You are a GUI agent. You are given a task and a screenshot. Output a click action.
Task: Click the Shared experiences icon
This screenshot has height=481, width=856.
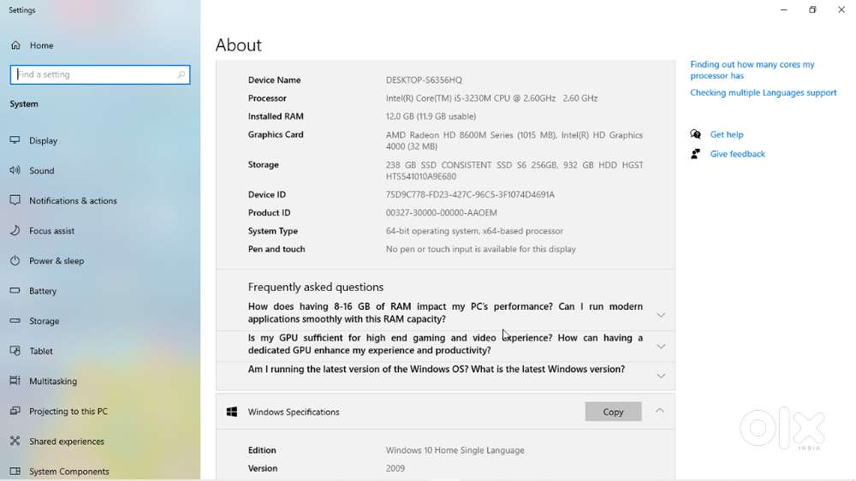click(x=15, y=441)
